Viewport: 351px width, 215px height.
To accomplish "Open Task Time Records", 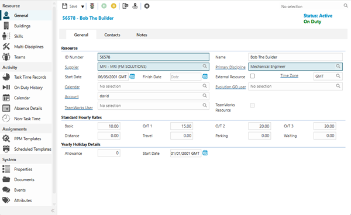I will 26,77.
